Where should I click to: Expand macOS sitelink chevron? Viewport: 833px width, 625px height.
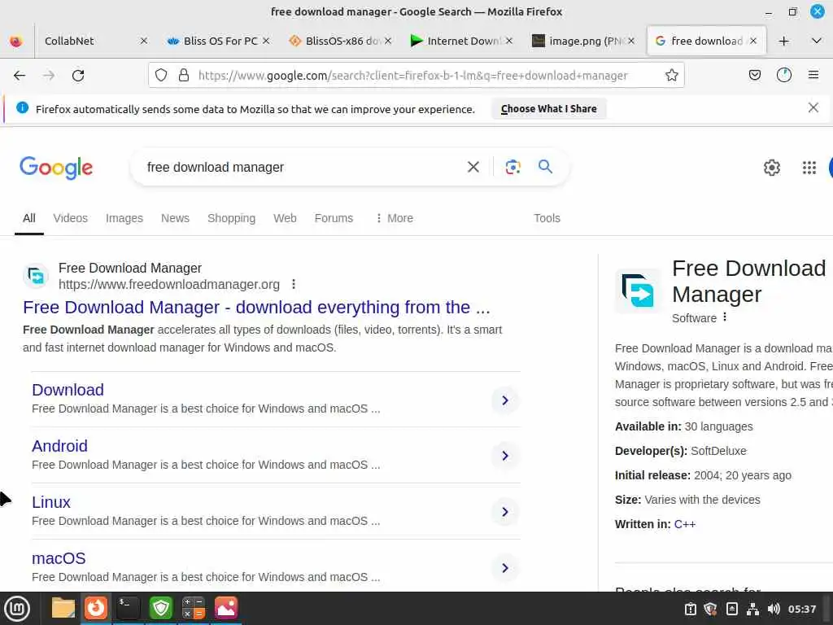point(504,567)
